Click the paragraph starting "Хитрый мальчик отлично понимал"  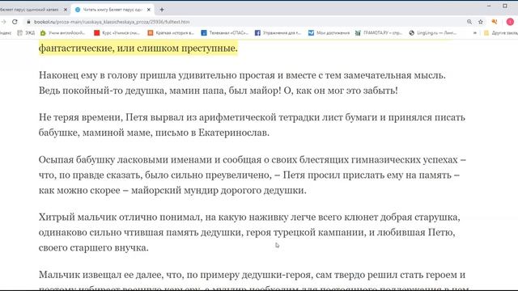coord(249,232)
